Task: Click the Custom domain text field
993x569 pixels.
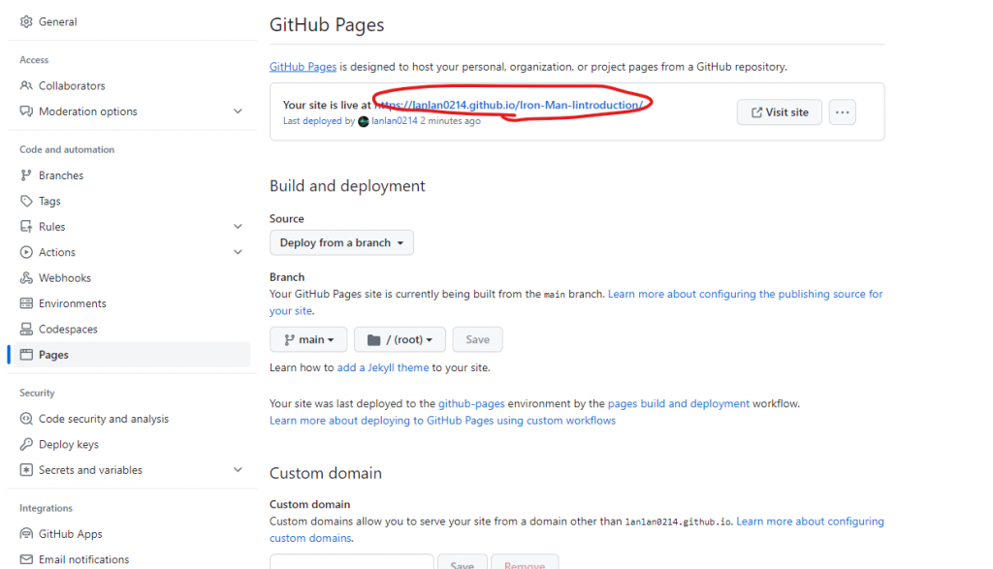Action: 351,562
